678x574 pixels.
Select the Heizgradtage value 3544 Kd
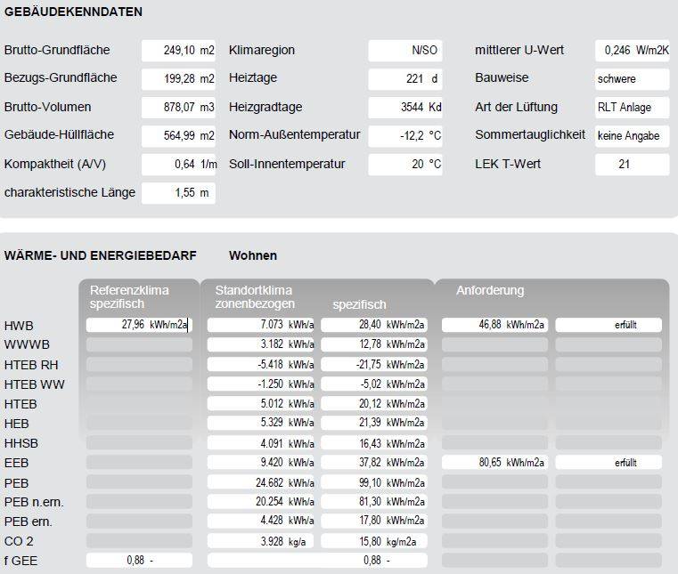pyautogui.click(x=405, y=107)
